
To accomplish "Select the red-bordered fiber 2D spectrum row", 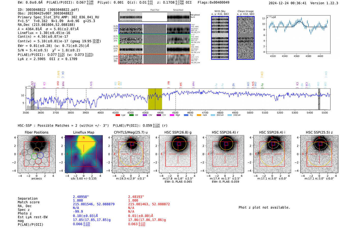I will tap(155, 59).
